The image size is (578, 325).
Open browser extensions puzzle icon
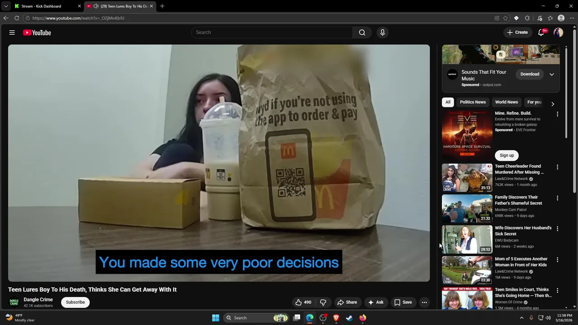click(527, 18)
